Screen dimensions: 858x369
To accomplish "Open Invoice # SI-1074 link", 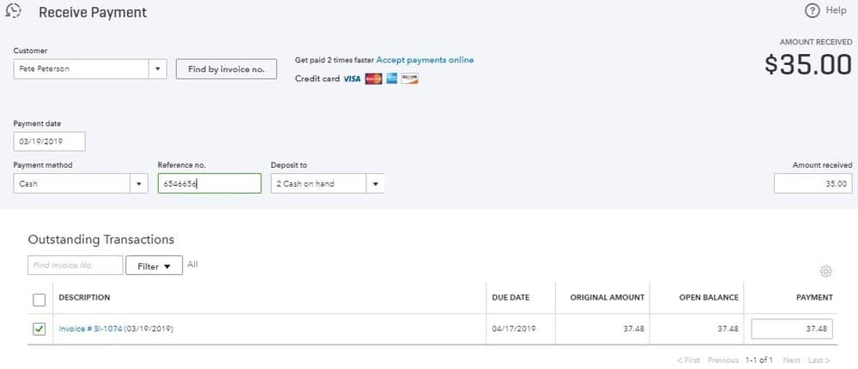I will (90, 329).
